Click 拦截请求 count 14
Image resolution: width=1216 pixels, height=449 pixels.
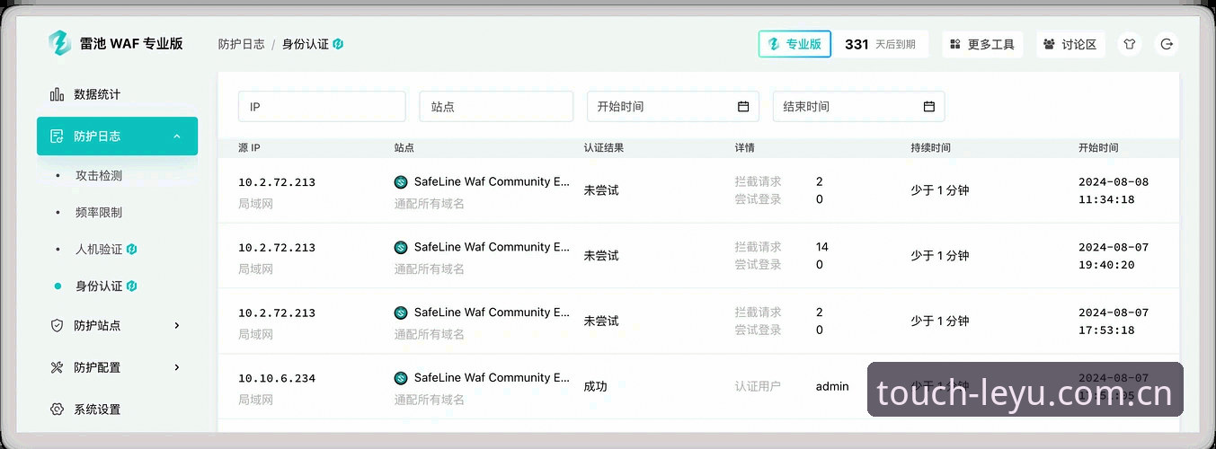point(822,247)
